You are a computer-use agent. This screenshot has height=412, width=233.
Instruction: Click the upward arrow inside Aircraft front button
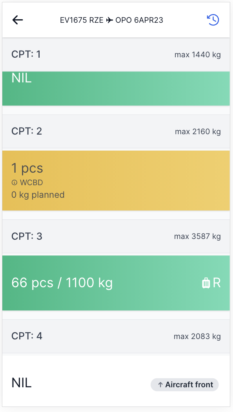160,385
